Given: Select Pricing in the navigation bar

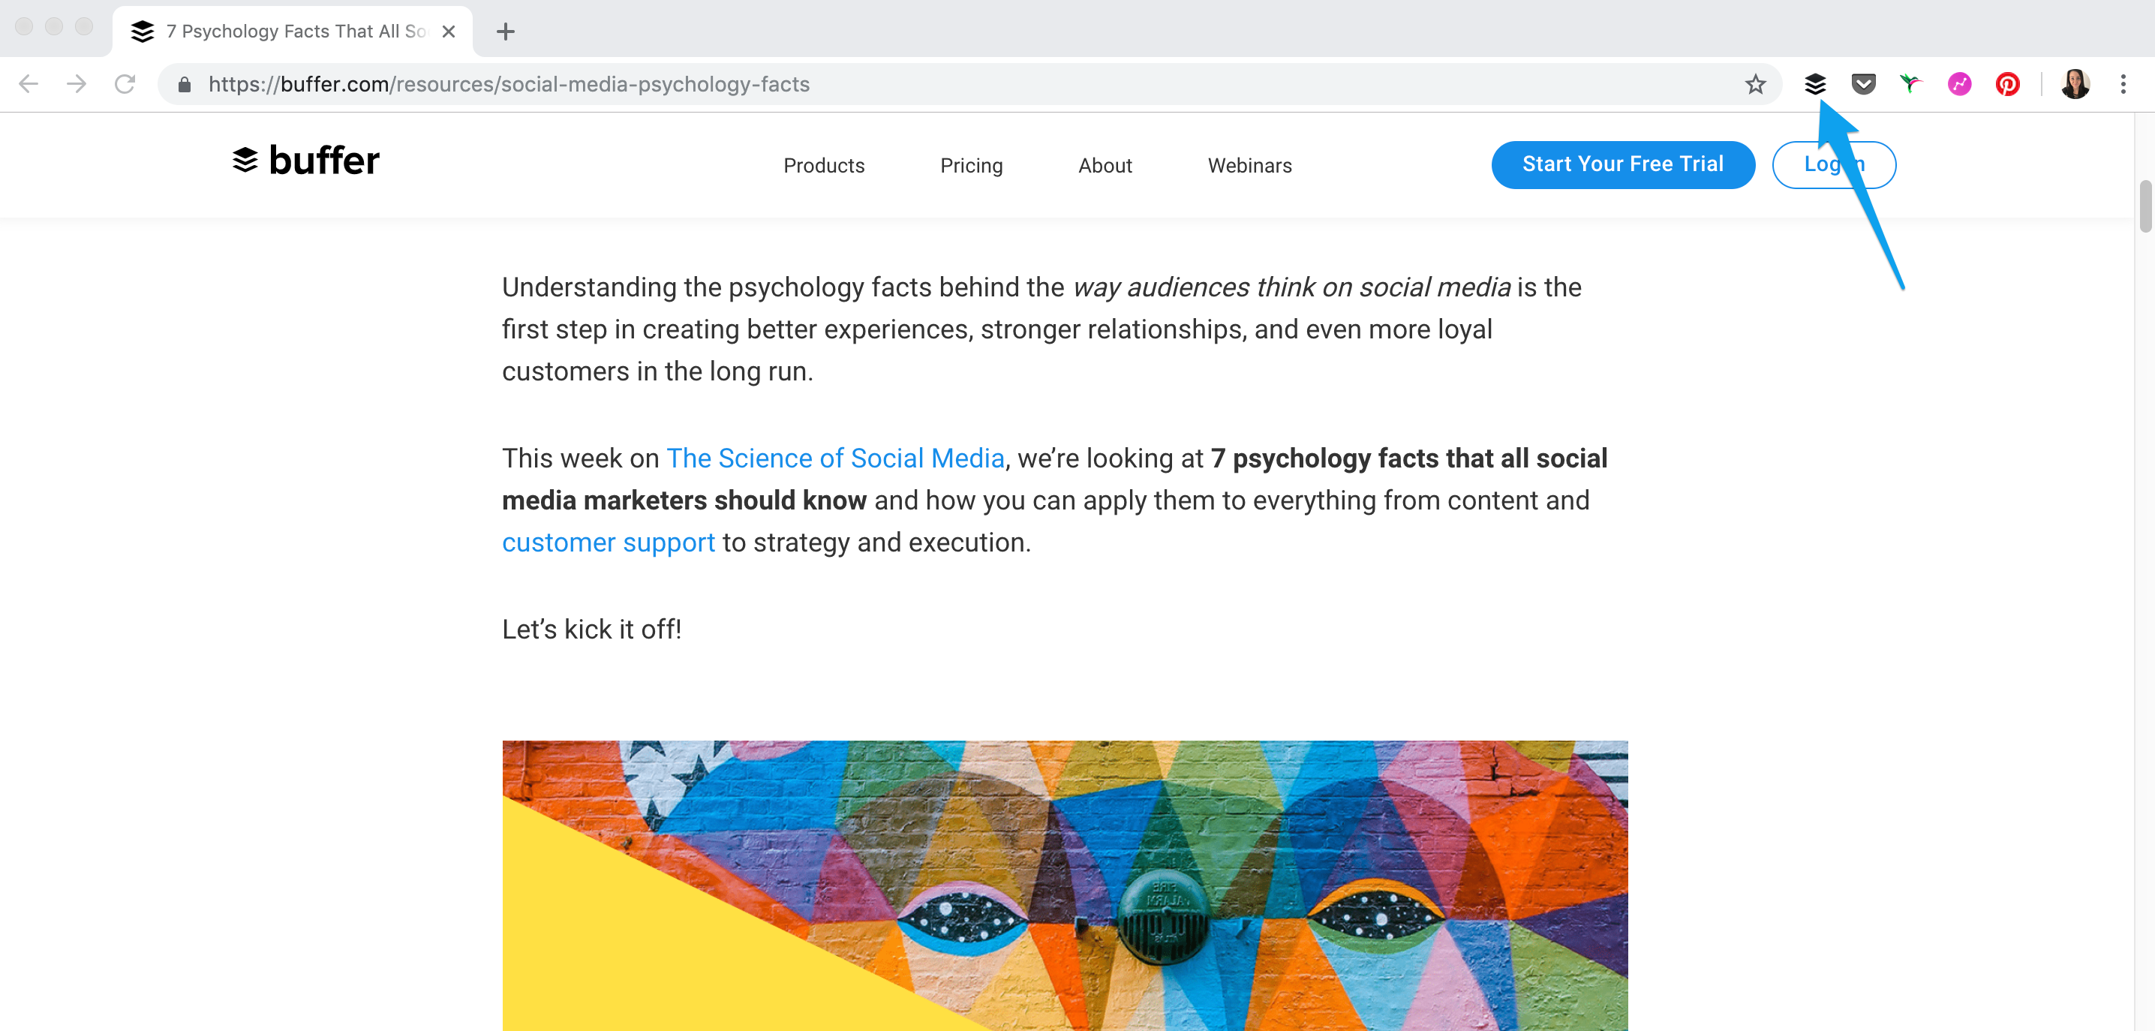Looking at the screenshot, I should tap(971, 165).
